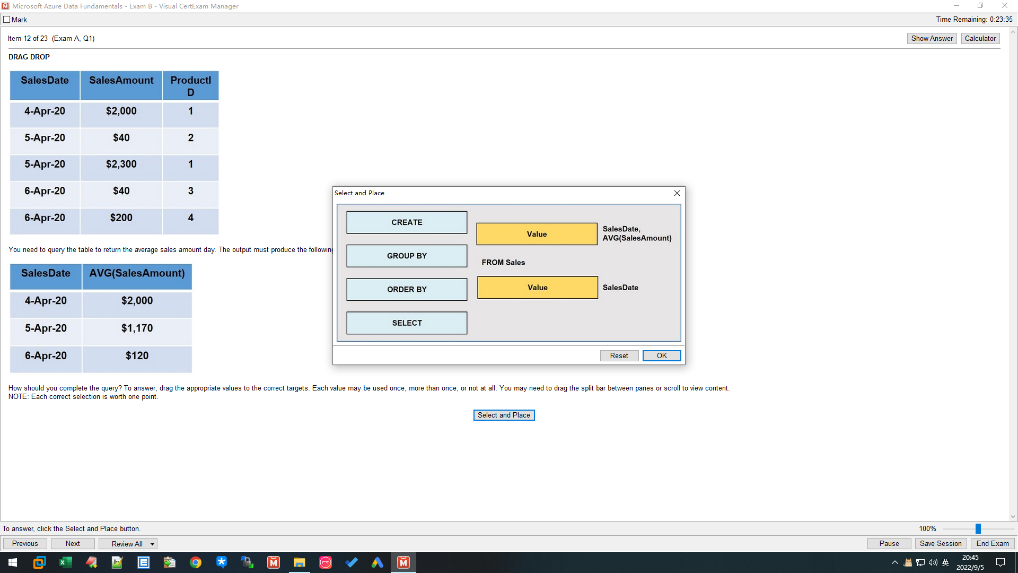The width and height of the screenshot is (1018, 573).
Task: Select the Select and Place button
Action: click(x=503, y=415)
